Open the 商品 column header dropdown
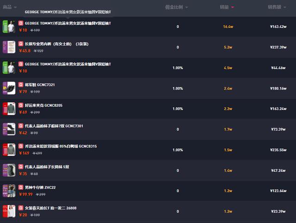 (x=10, y=7)
